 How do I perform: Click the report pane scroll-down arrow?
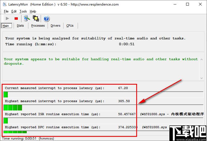point(201,78)
